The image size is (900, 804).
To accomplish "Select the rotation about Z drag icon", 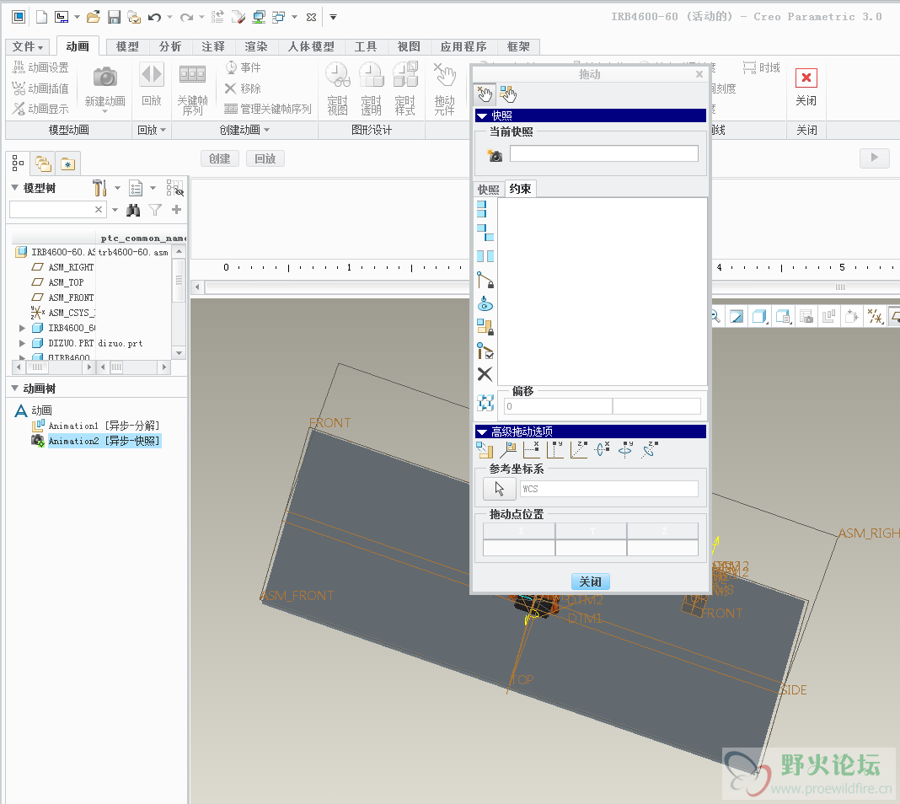I will (649, 450).
